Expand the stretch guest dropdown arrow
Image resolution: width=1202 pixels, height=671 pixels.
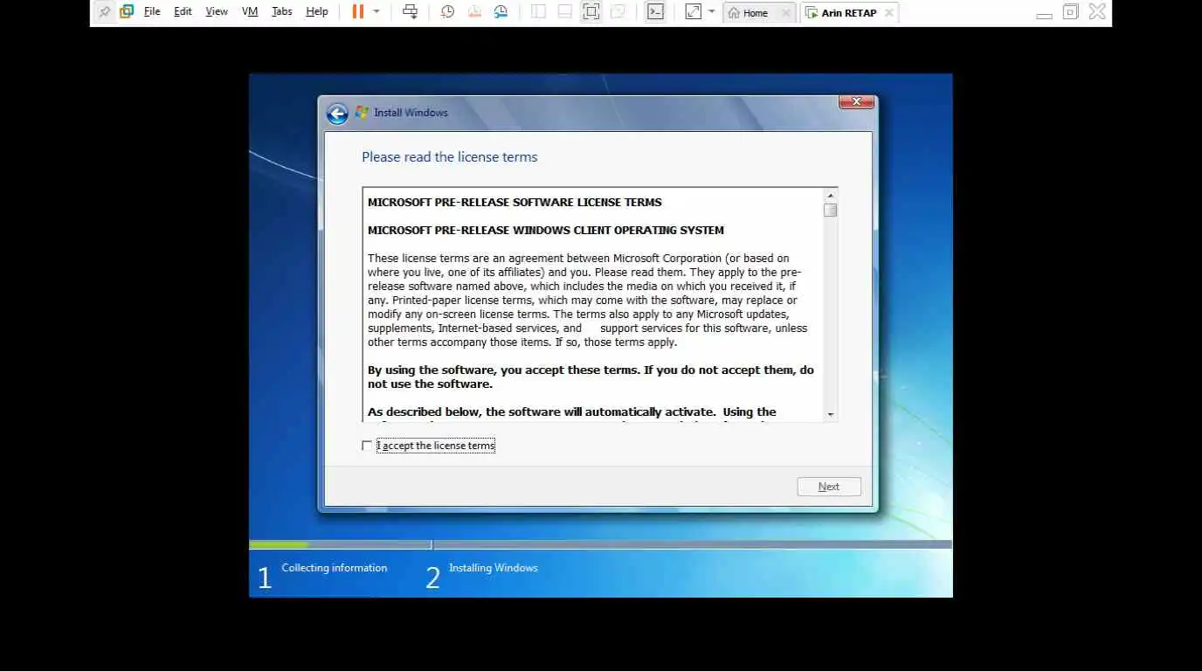coord(711,12)
